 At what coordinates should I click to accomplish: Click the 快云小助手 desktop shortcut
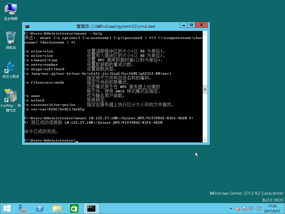(11, 69)
